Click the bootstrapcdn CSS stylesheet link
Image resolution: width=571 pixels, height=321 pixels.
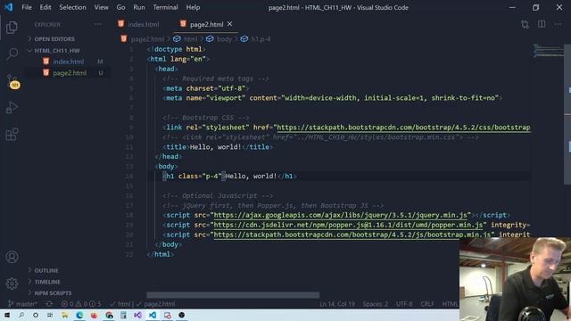[x=403, y=128]
